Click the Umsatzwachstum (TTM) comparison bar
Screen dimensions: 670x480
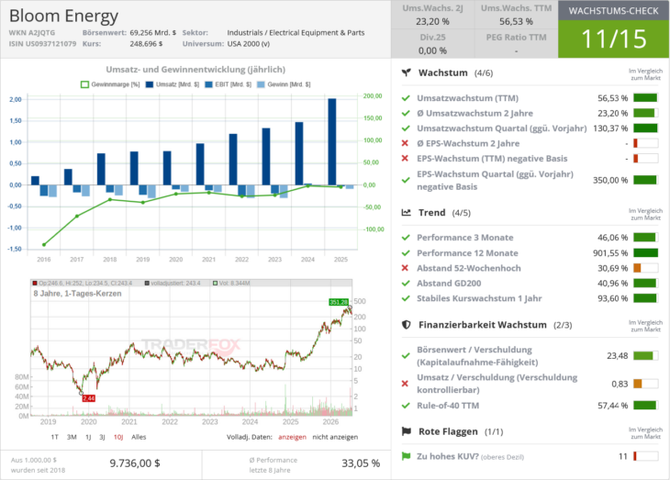tap(645, 98)
